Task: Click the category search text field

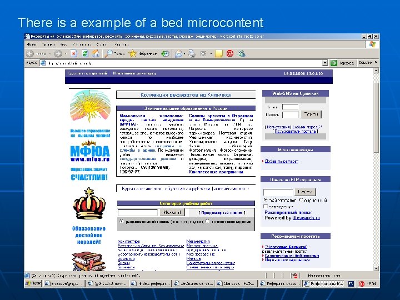Action: click(x=138, y=212)
